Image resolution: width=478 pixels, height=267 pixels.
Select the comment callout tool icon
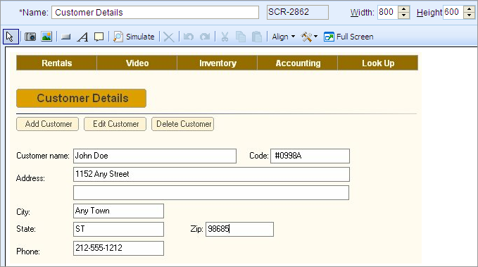99,37
